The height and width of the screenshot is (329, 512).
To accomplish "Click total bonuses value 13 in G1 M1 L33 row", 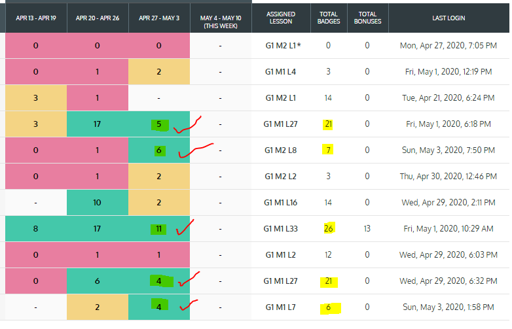I will pyautogui.click(x=367, y=228).
